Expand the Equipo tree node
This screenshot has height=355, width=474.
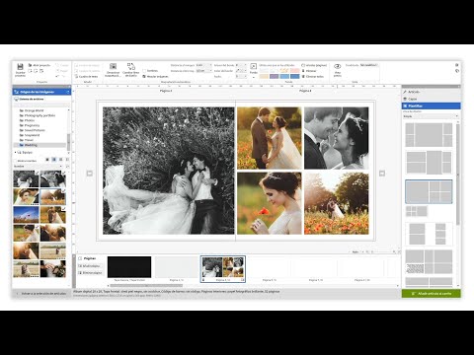[x=16, y=153]
